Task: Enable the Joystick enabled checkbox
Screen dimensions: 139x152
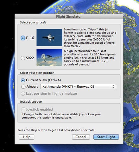Action: [23, 109]
